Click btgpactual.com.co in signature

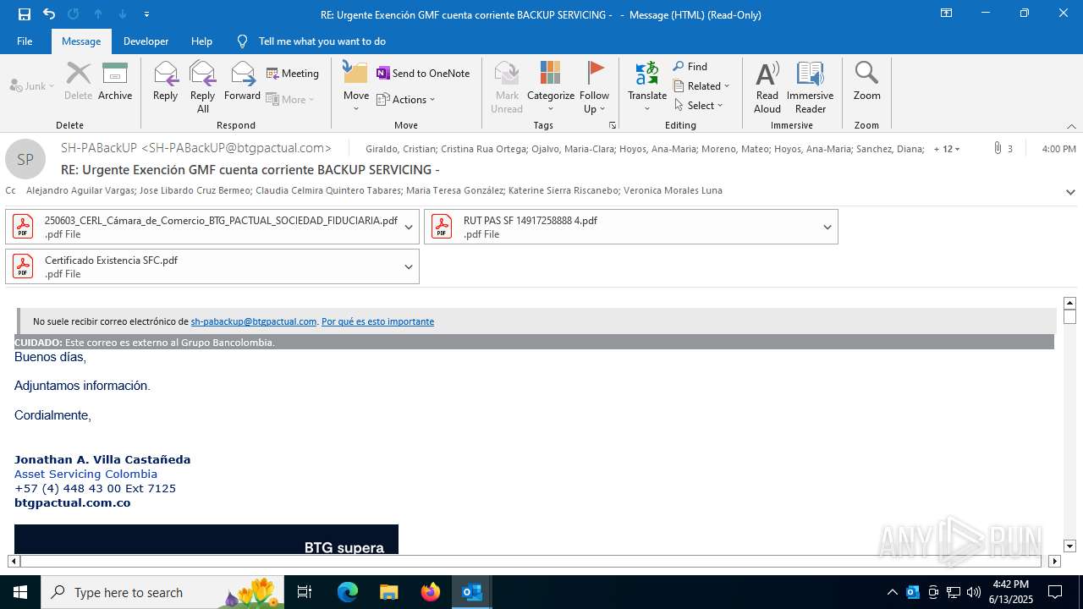(x=73, y=502)
